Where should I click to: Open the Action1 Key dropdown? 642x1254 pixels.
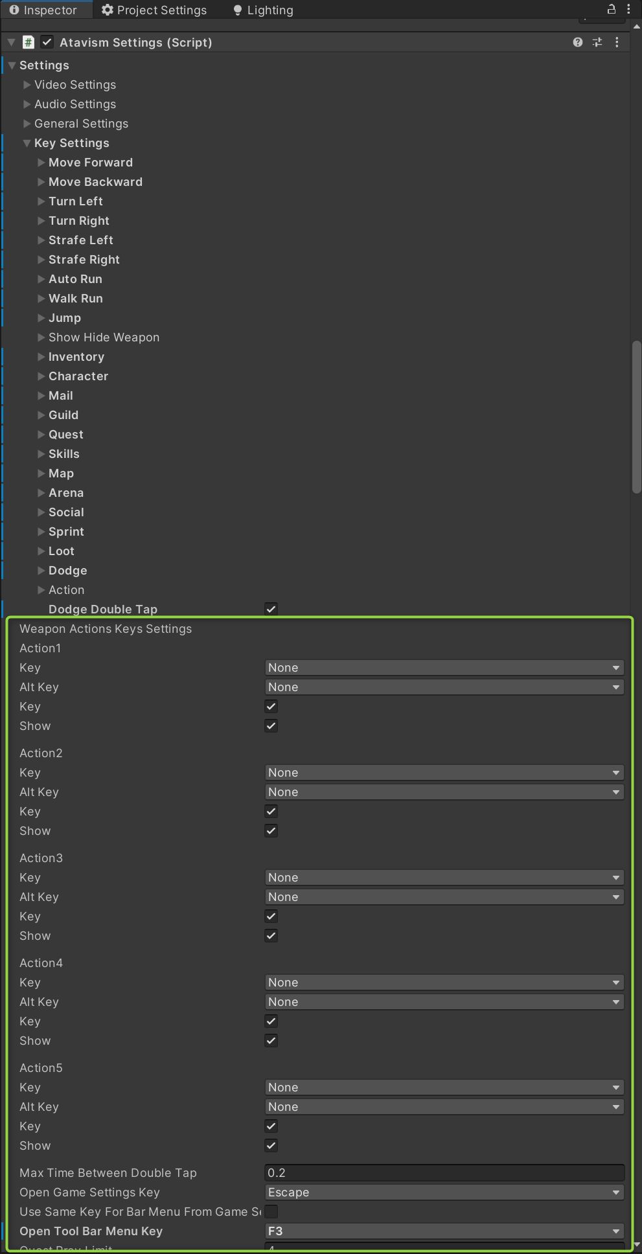coord(444,668)
